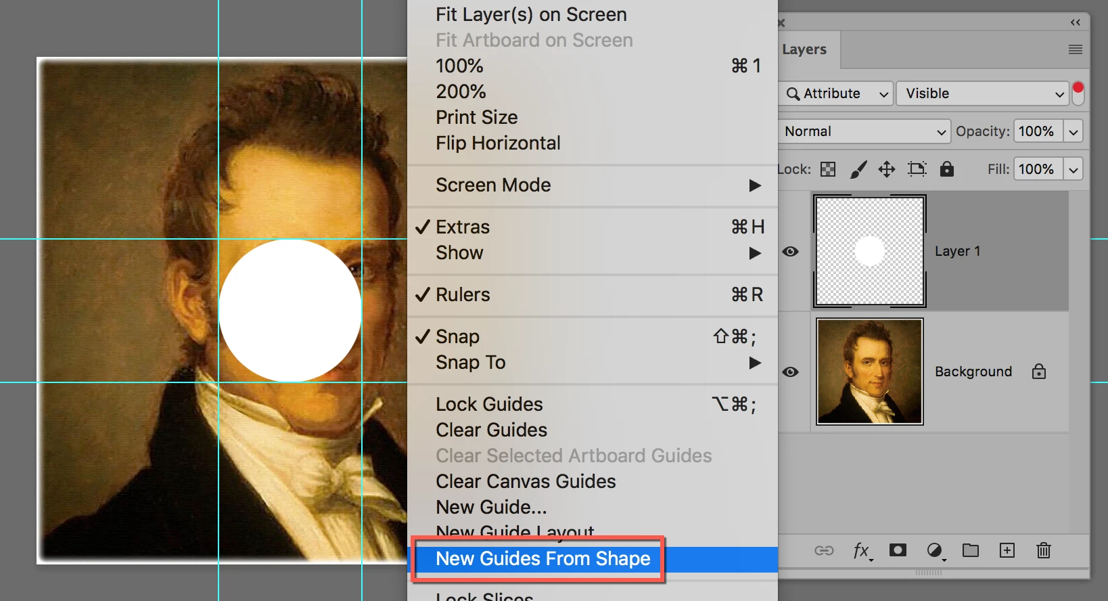Create a new layer
This screenshot has height=601, width=1108.
click(1007, 550)
